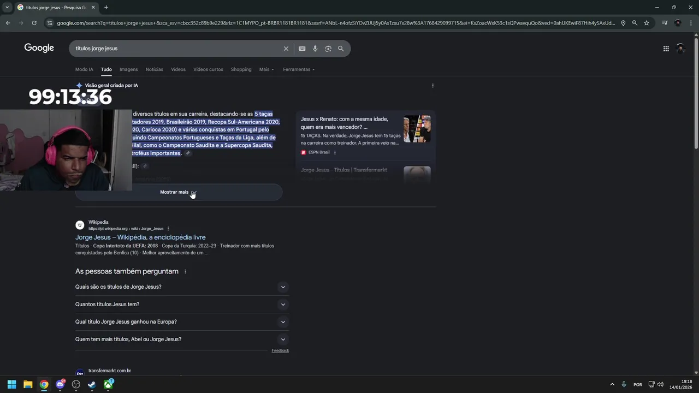Open Google account avatar on the page

[x=680, y=49]
